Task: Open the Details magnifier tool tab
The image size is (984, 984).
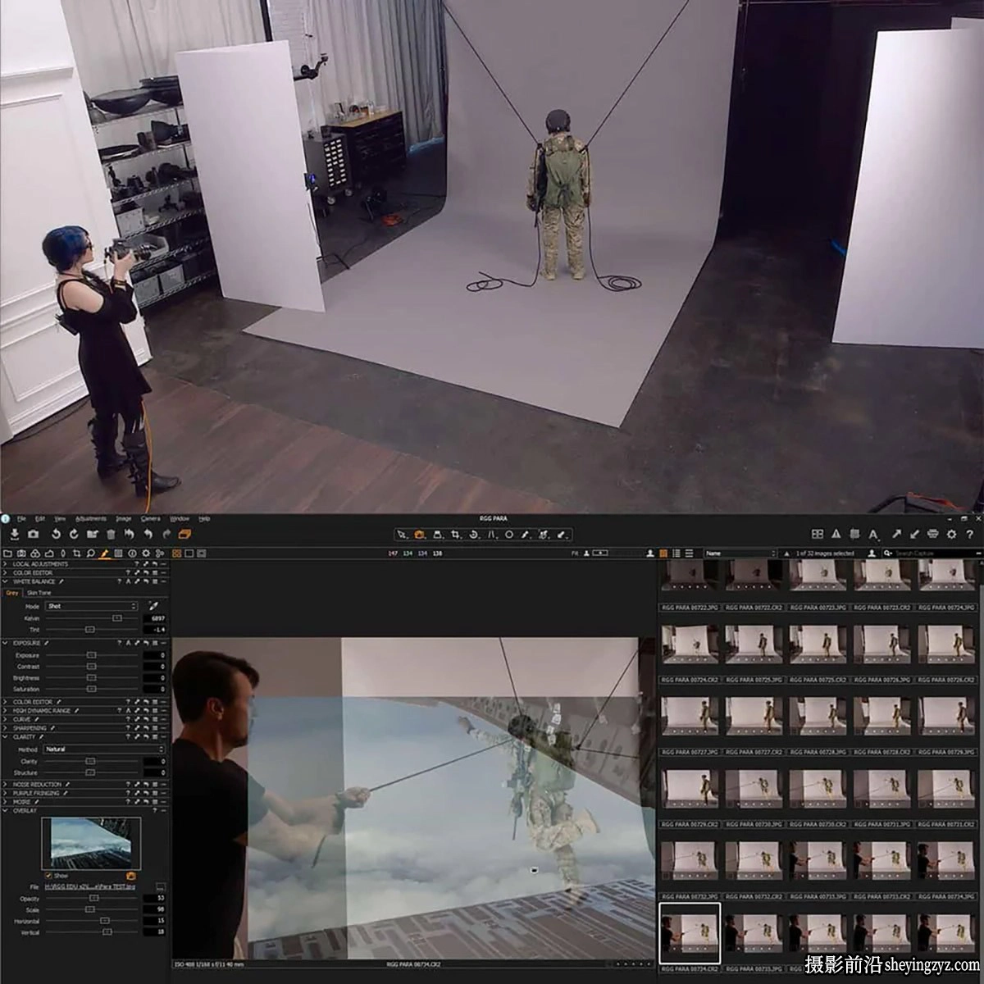Action: tap(90, 553)
